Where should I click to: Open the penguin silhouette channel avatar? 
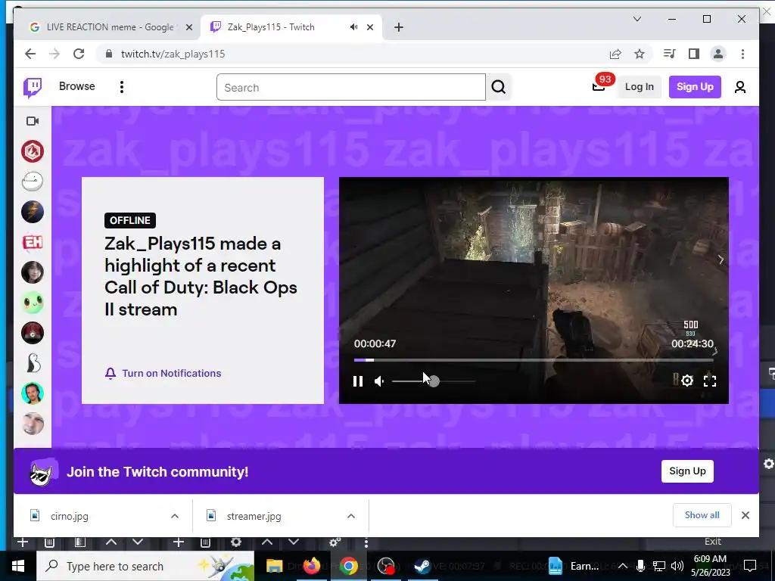[33, 363]
